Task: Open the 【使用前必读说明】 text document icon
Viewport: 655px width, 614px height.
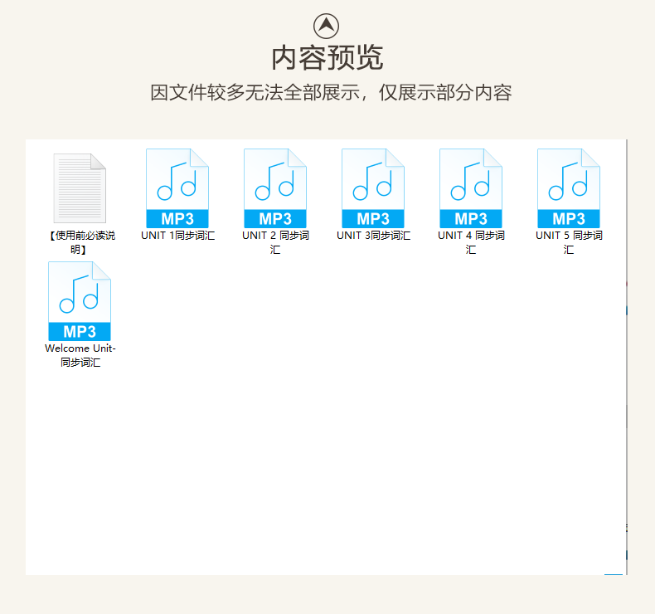Action: [x=80, y=188]
